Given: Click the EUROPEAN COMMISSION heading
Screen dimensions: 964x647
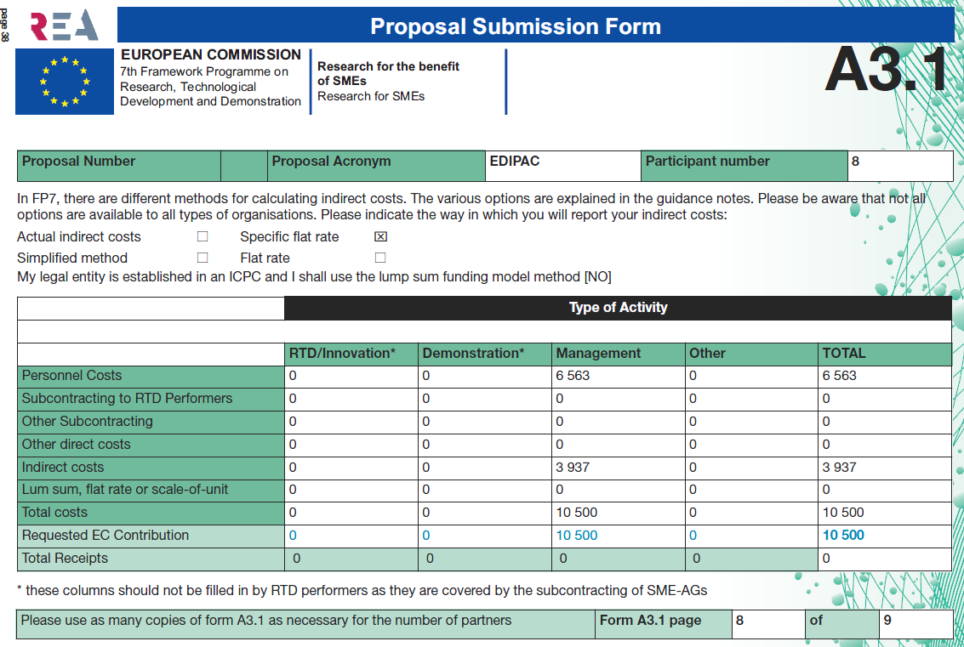Looking at the screenshot, I should pos(211,54).
